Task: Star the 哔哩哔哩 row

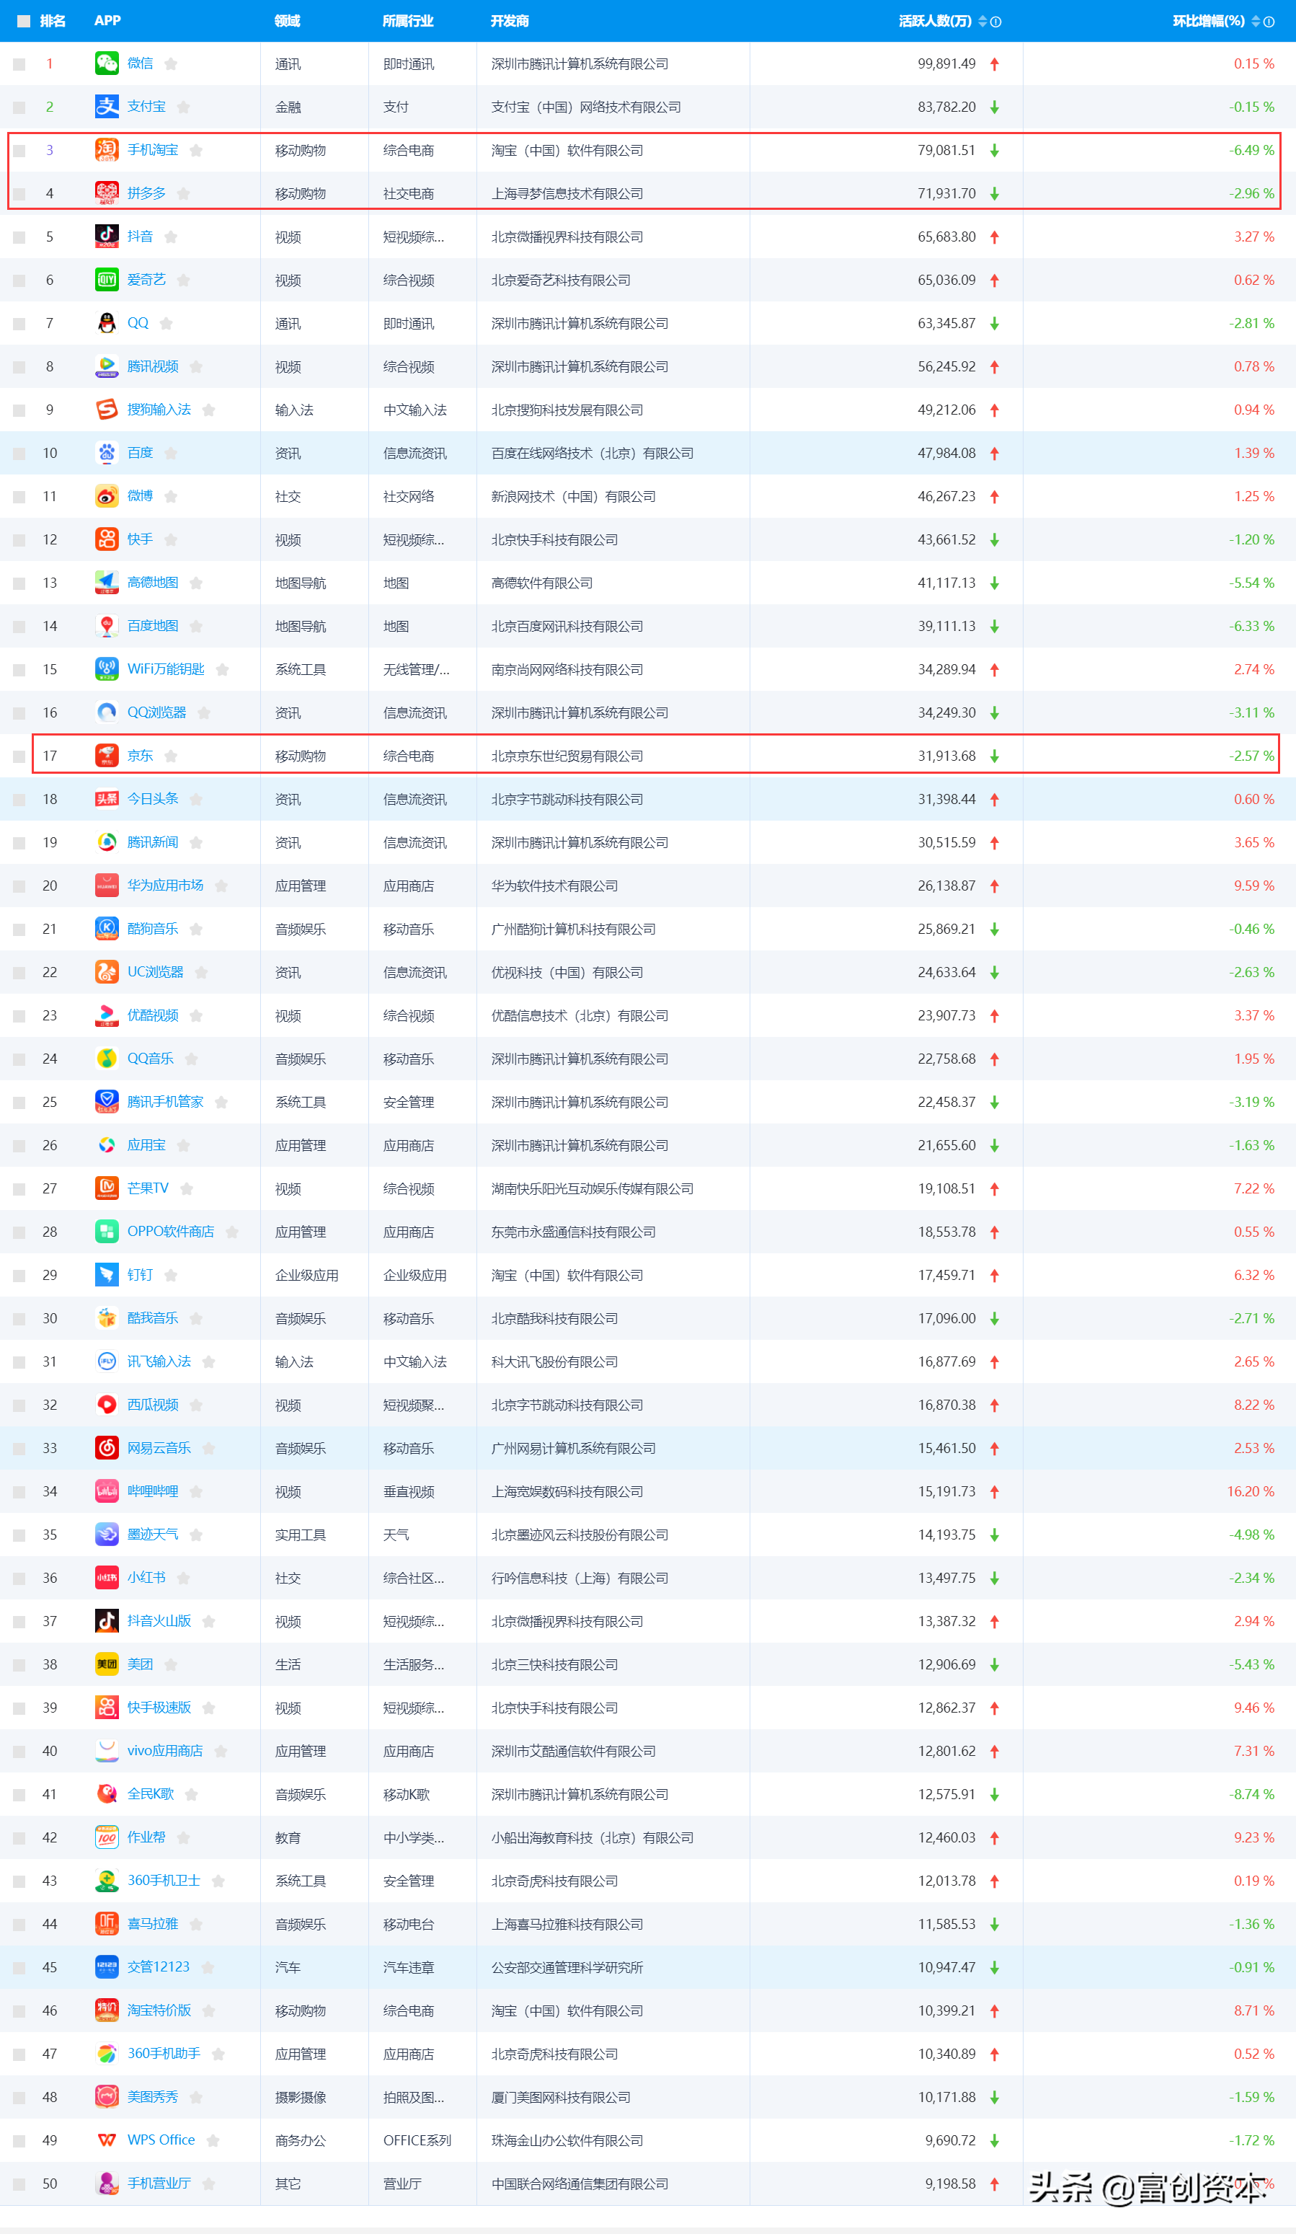Action: [x=197, y=1492]
